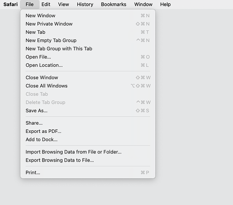This screenshot has height=205, width=233.
Task: Select Add to Dock… option
Action: pos(88,139)
